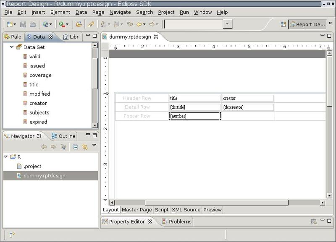This screenshot has height=242, width=336.
Task: Switch to the XML Source tab
Action: pos(186,210)
